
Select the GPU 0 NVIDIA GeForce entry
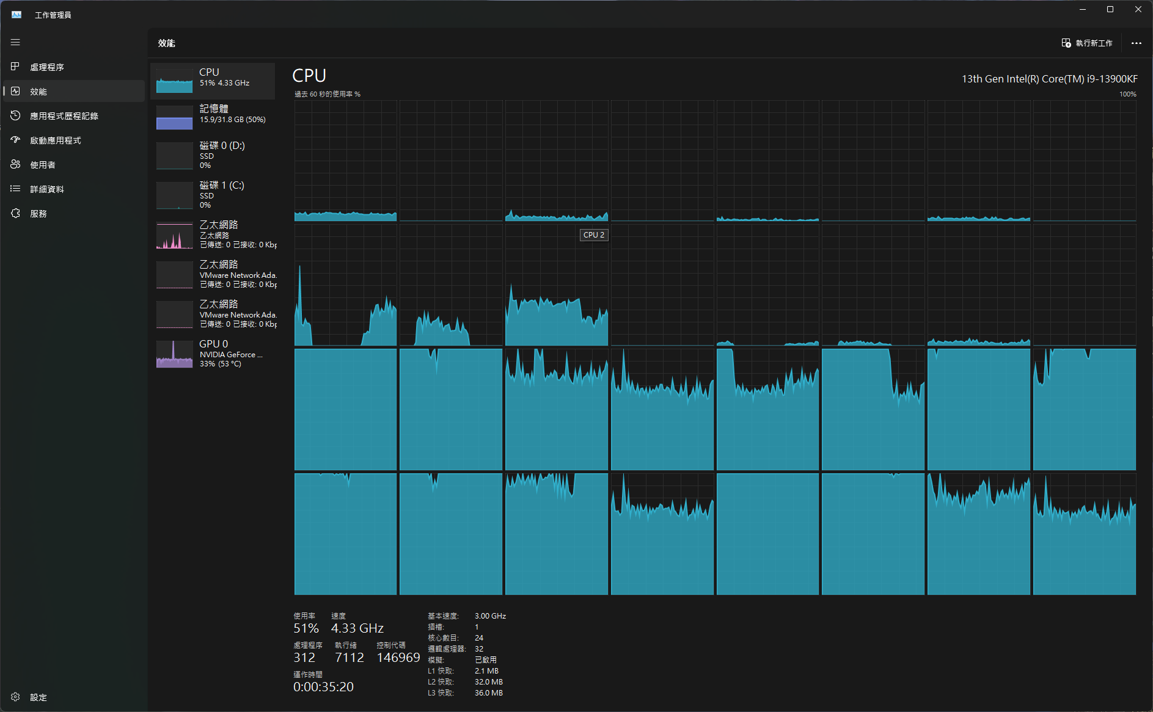click(x=213, y=354)
